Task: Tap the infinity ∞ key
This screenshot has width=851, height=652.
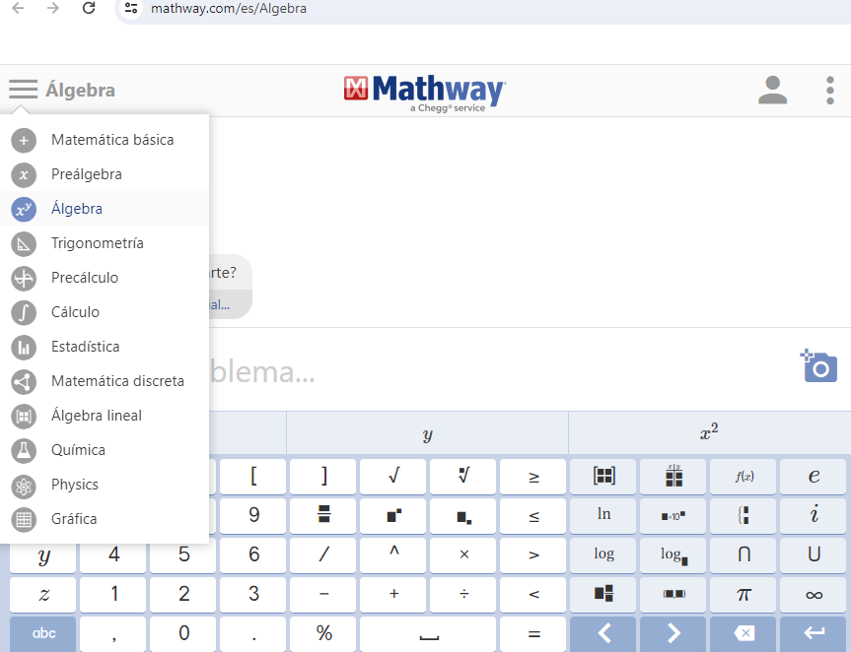Action: point(814,595)
